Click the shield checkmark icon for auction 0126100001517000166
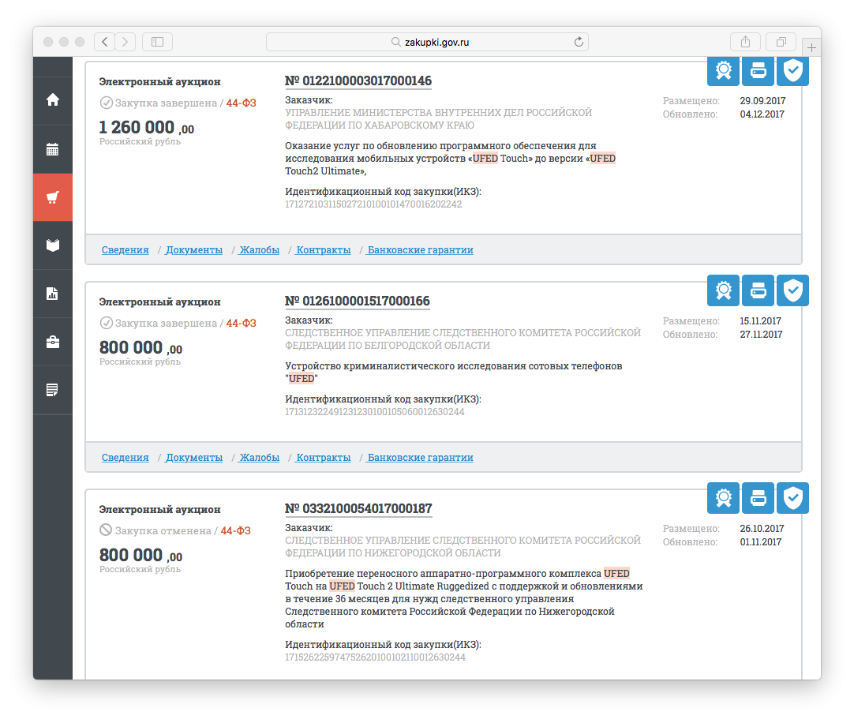The image size is (854, 719). (x=792, y=291)
